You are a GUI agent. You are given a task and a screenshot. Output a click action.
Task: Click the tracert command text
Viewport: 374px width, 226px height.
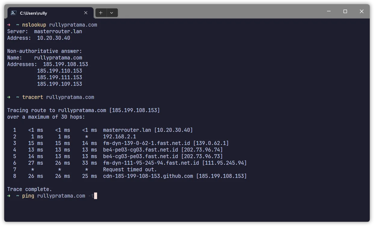tap(32, 97)
